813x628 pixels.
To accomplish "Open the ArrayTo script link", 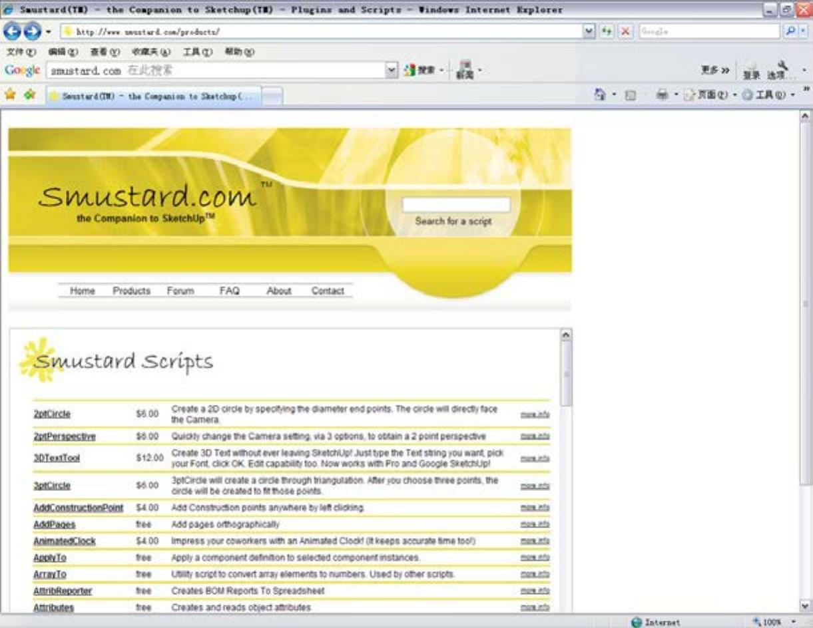I will point(50,574).
